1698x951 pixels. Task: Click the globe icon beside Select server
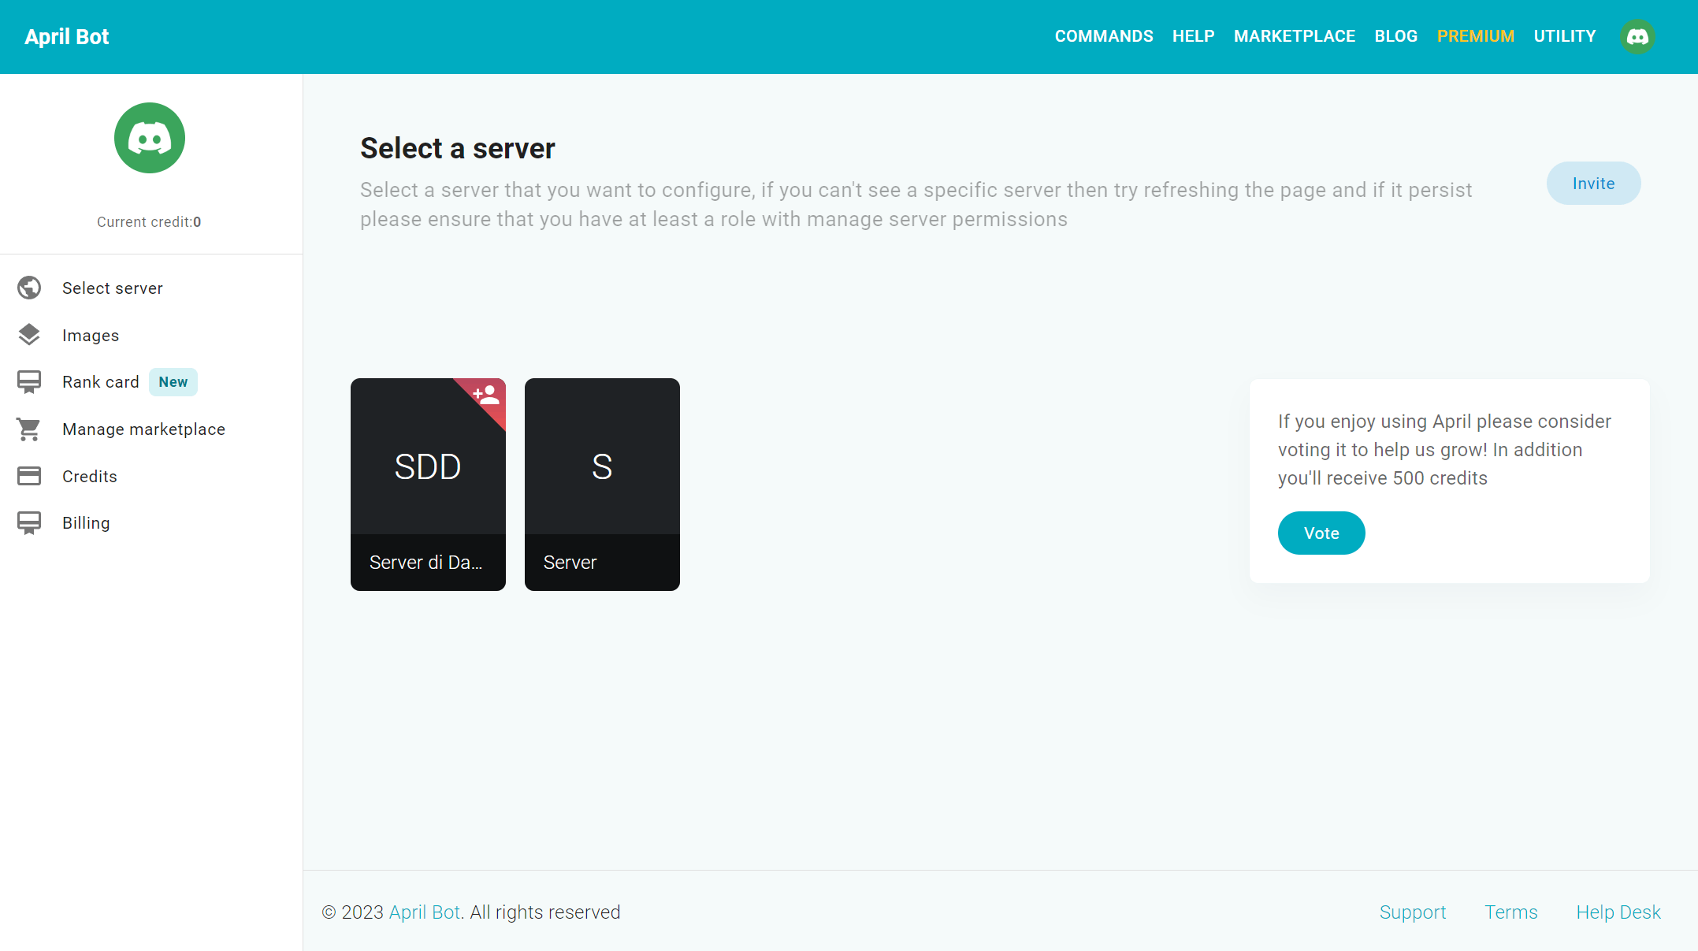click(29, 288)
